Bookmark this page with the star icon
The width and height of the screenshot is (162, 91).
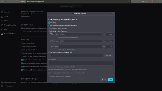pyautogui.click(x=129, y=2)
